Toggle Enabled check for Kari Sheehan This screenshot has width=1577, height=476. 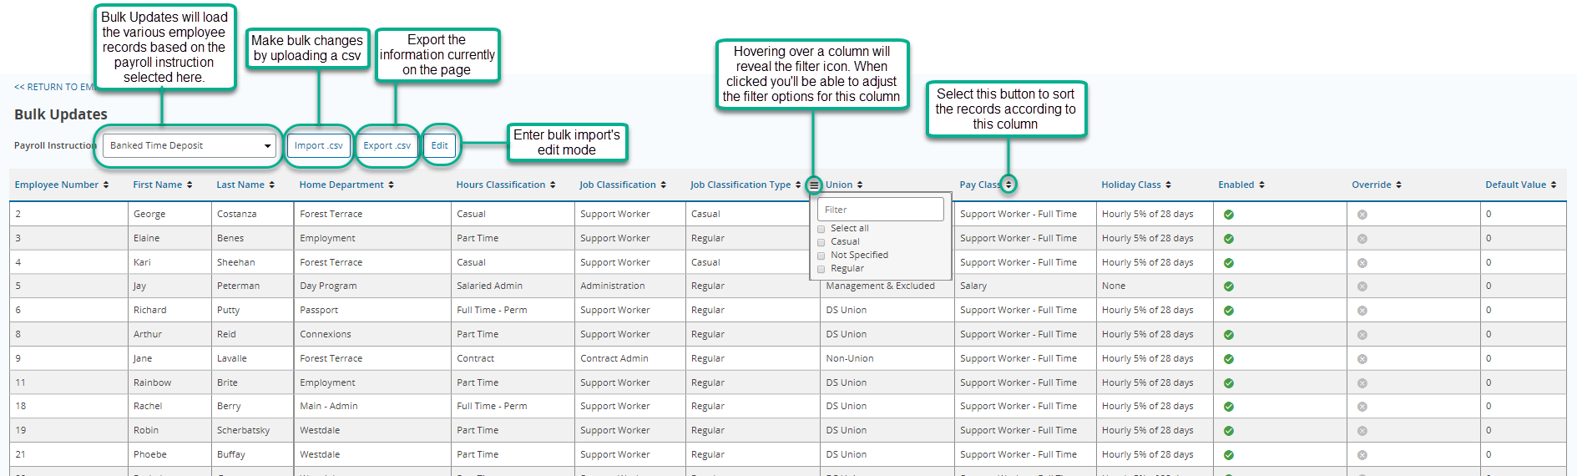(x=1229, y=263)
